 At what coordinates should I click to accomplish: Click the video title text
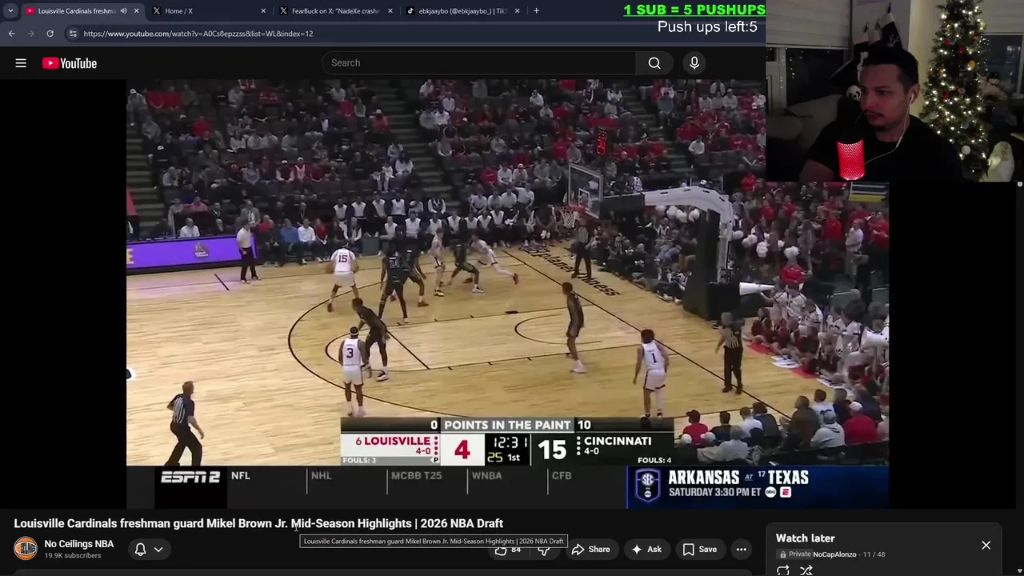click(258, 523)
